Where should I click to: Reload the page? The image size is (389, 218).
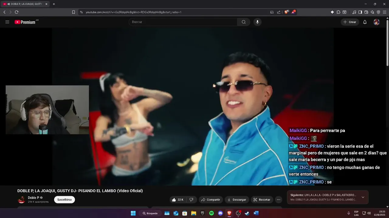(16, 12)
